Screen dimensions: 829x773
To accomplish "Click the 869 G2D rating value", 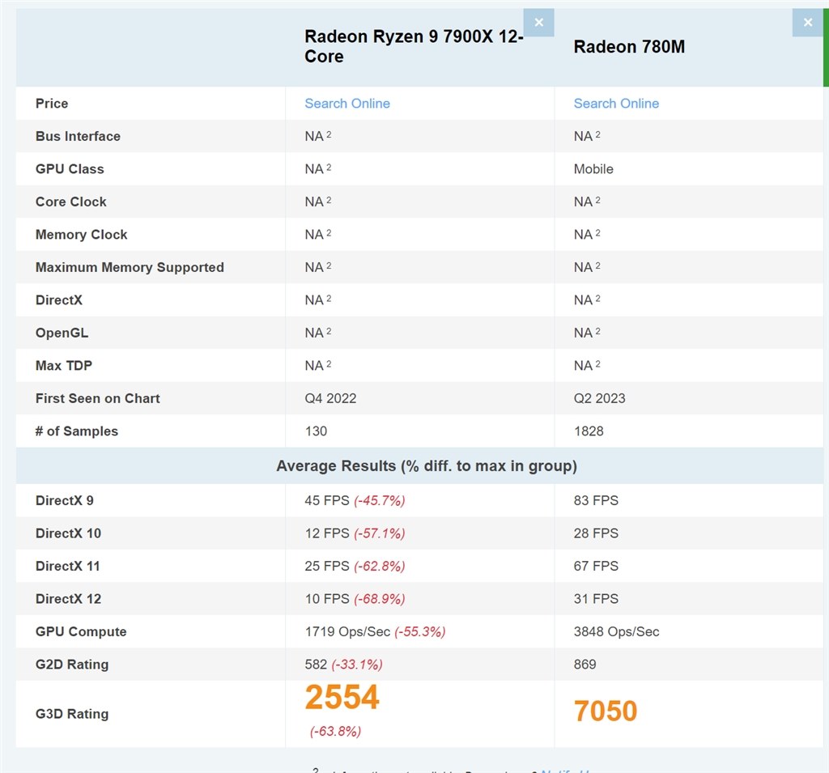I will click(x=585, y=665).
